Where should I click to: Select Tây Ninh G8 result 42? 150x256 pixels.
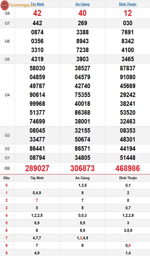click(37, 13)
